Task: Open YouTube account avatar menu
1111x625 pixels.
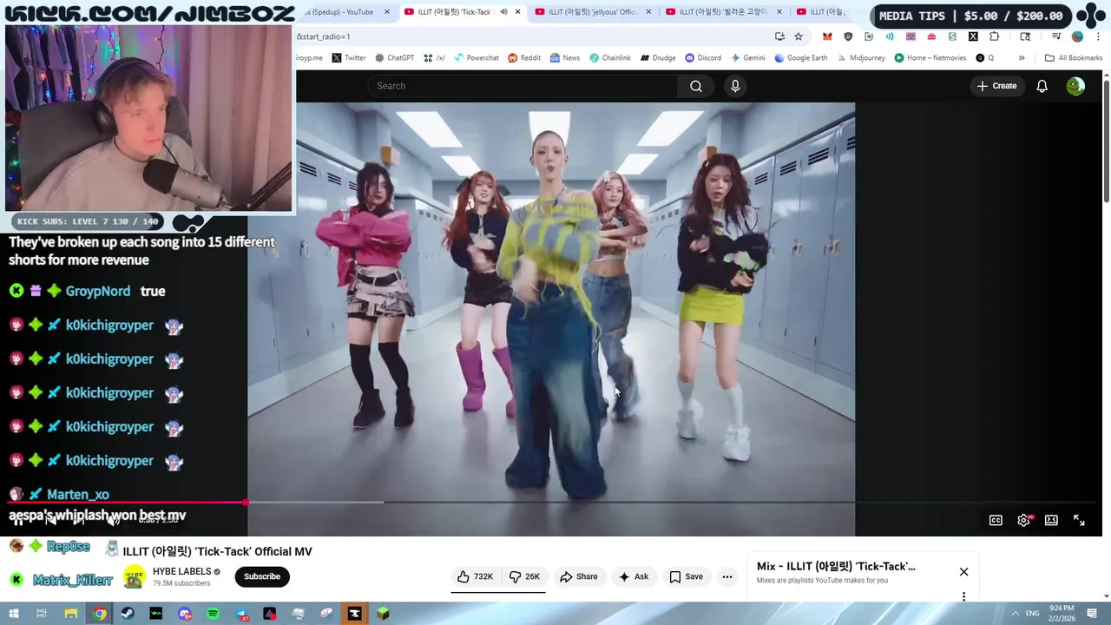Action: click(x=1075, y=86)
